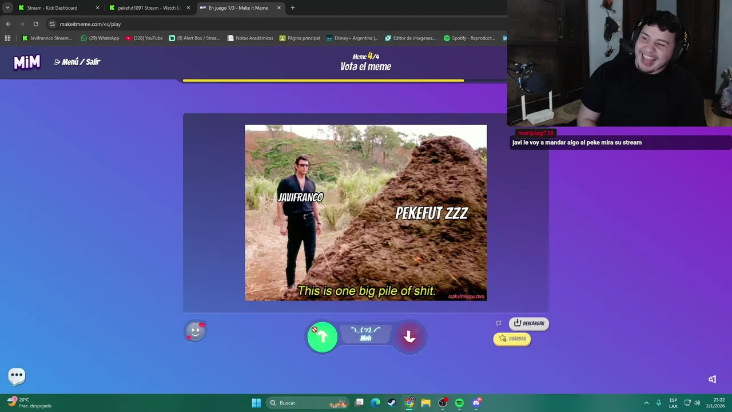Image resolution: width=732 pixels, height=412 pixels.
Task: Open the chat speech bubble icon
Action: 17,376
